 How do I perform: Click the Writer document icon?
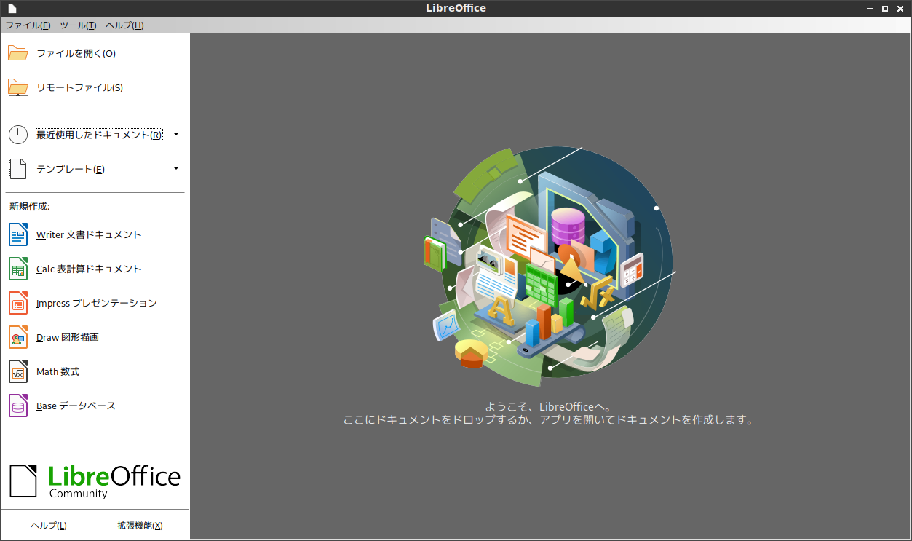point(18,234)
